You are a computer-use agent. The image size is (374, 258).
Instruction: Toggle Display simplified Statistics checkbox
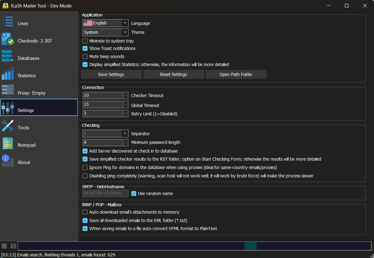pyautogui.click(x=85, y=65)
